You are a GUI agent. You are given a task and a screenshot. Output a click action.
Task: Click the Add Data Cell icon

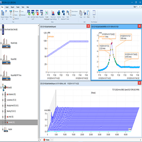(x=33, y=13)
